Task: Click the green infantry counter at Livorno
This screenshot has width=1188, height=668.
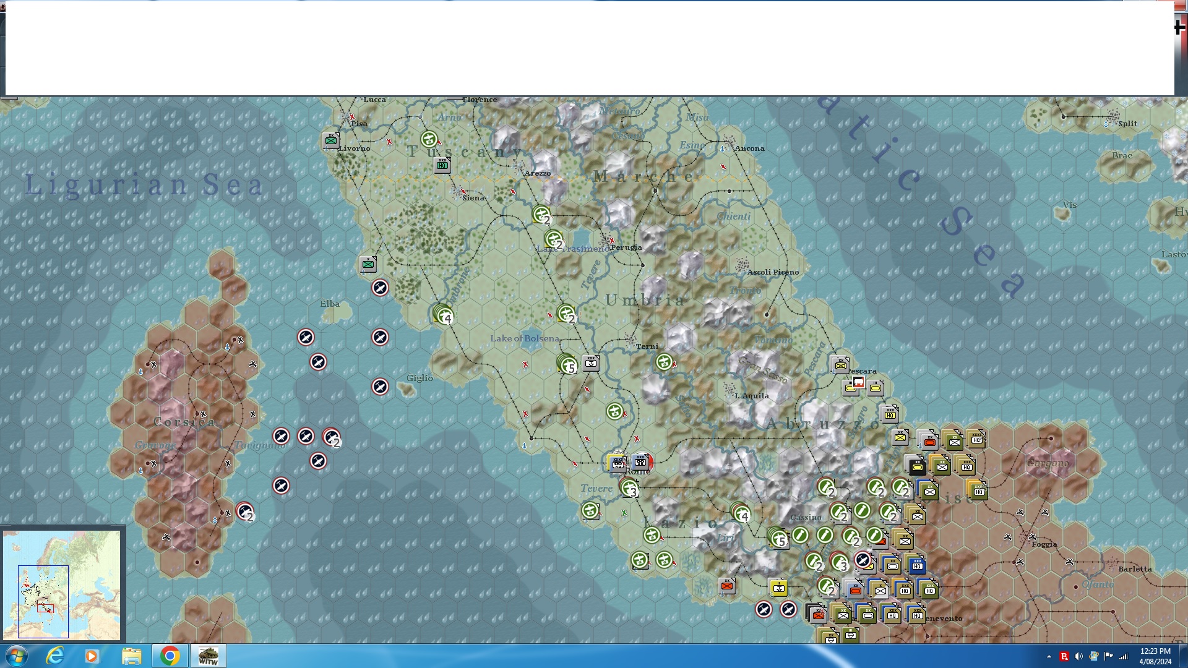Action: 331,140
